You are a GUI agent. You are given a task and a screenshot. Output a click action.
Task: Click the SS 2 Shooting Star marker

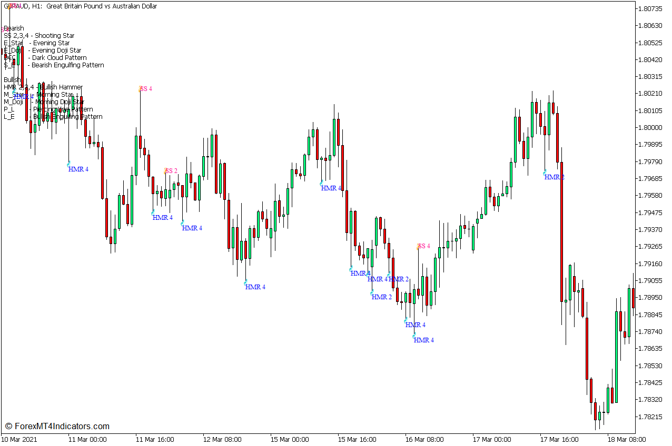[172, 169]
